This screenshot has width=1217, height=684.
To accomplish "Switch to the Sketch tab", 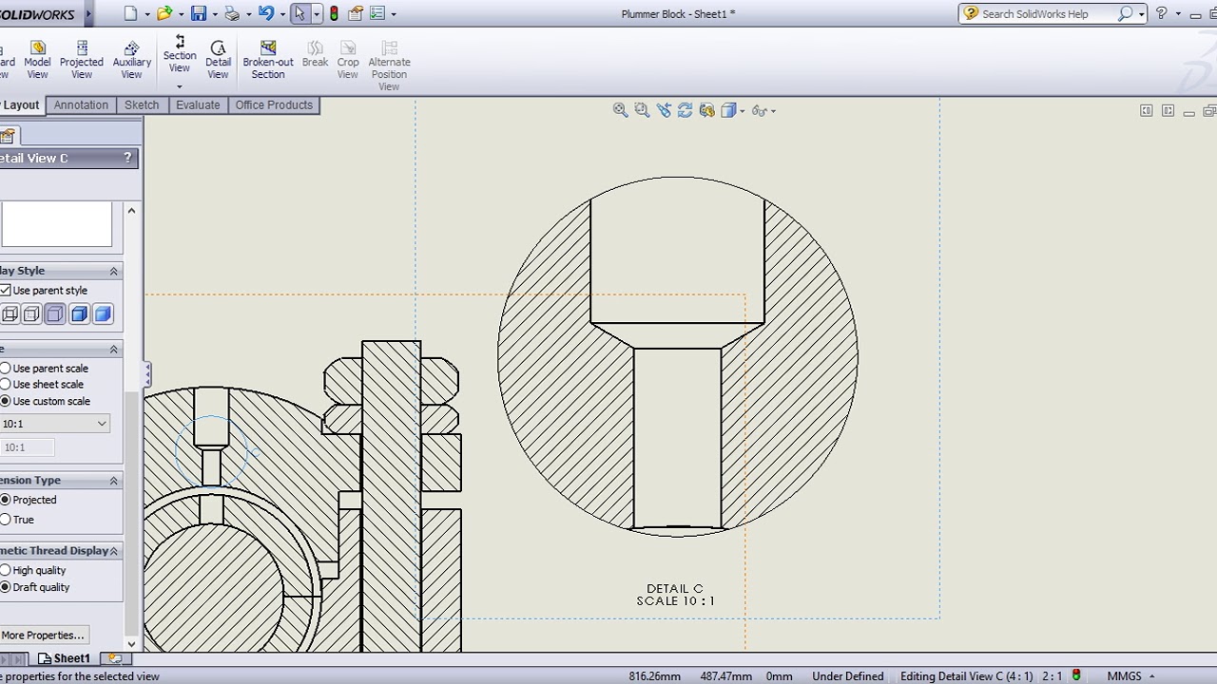I will (142, 105).
